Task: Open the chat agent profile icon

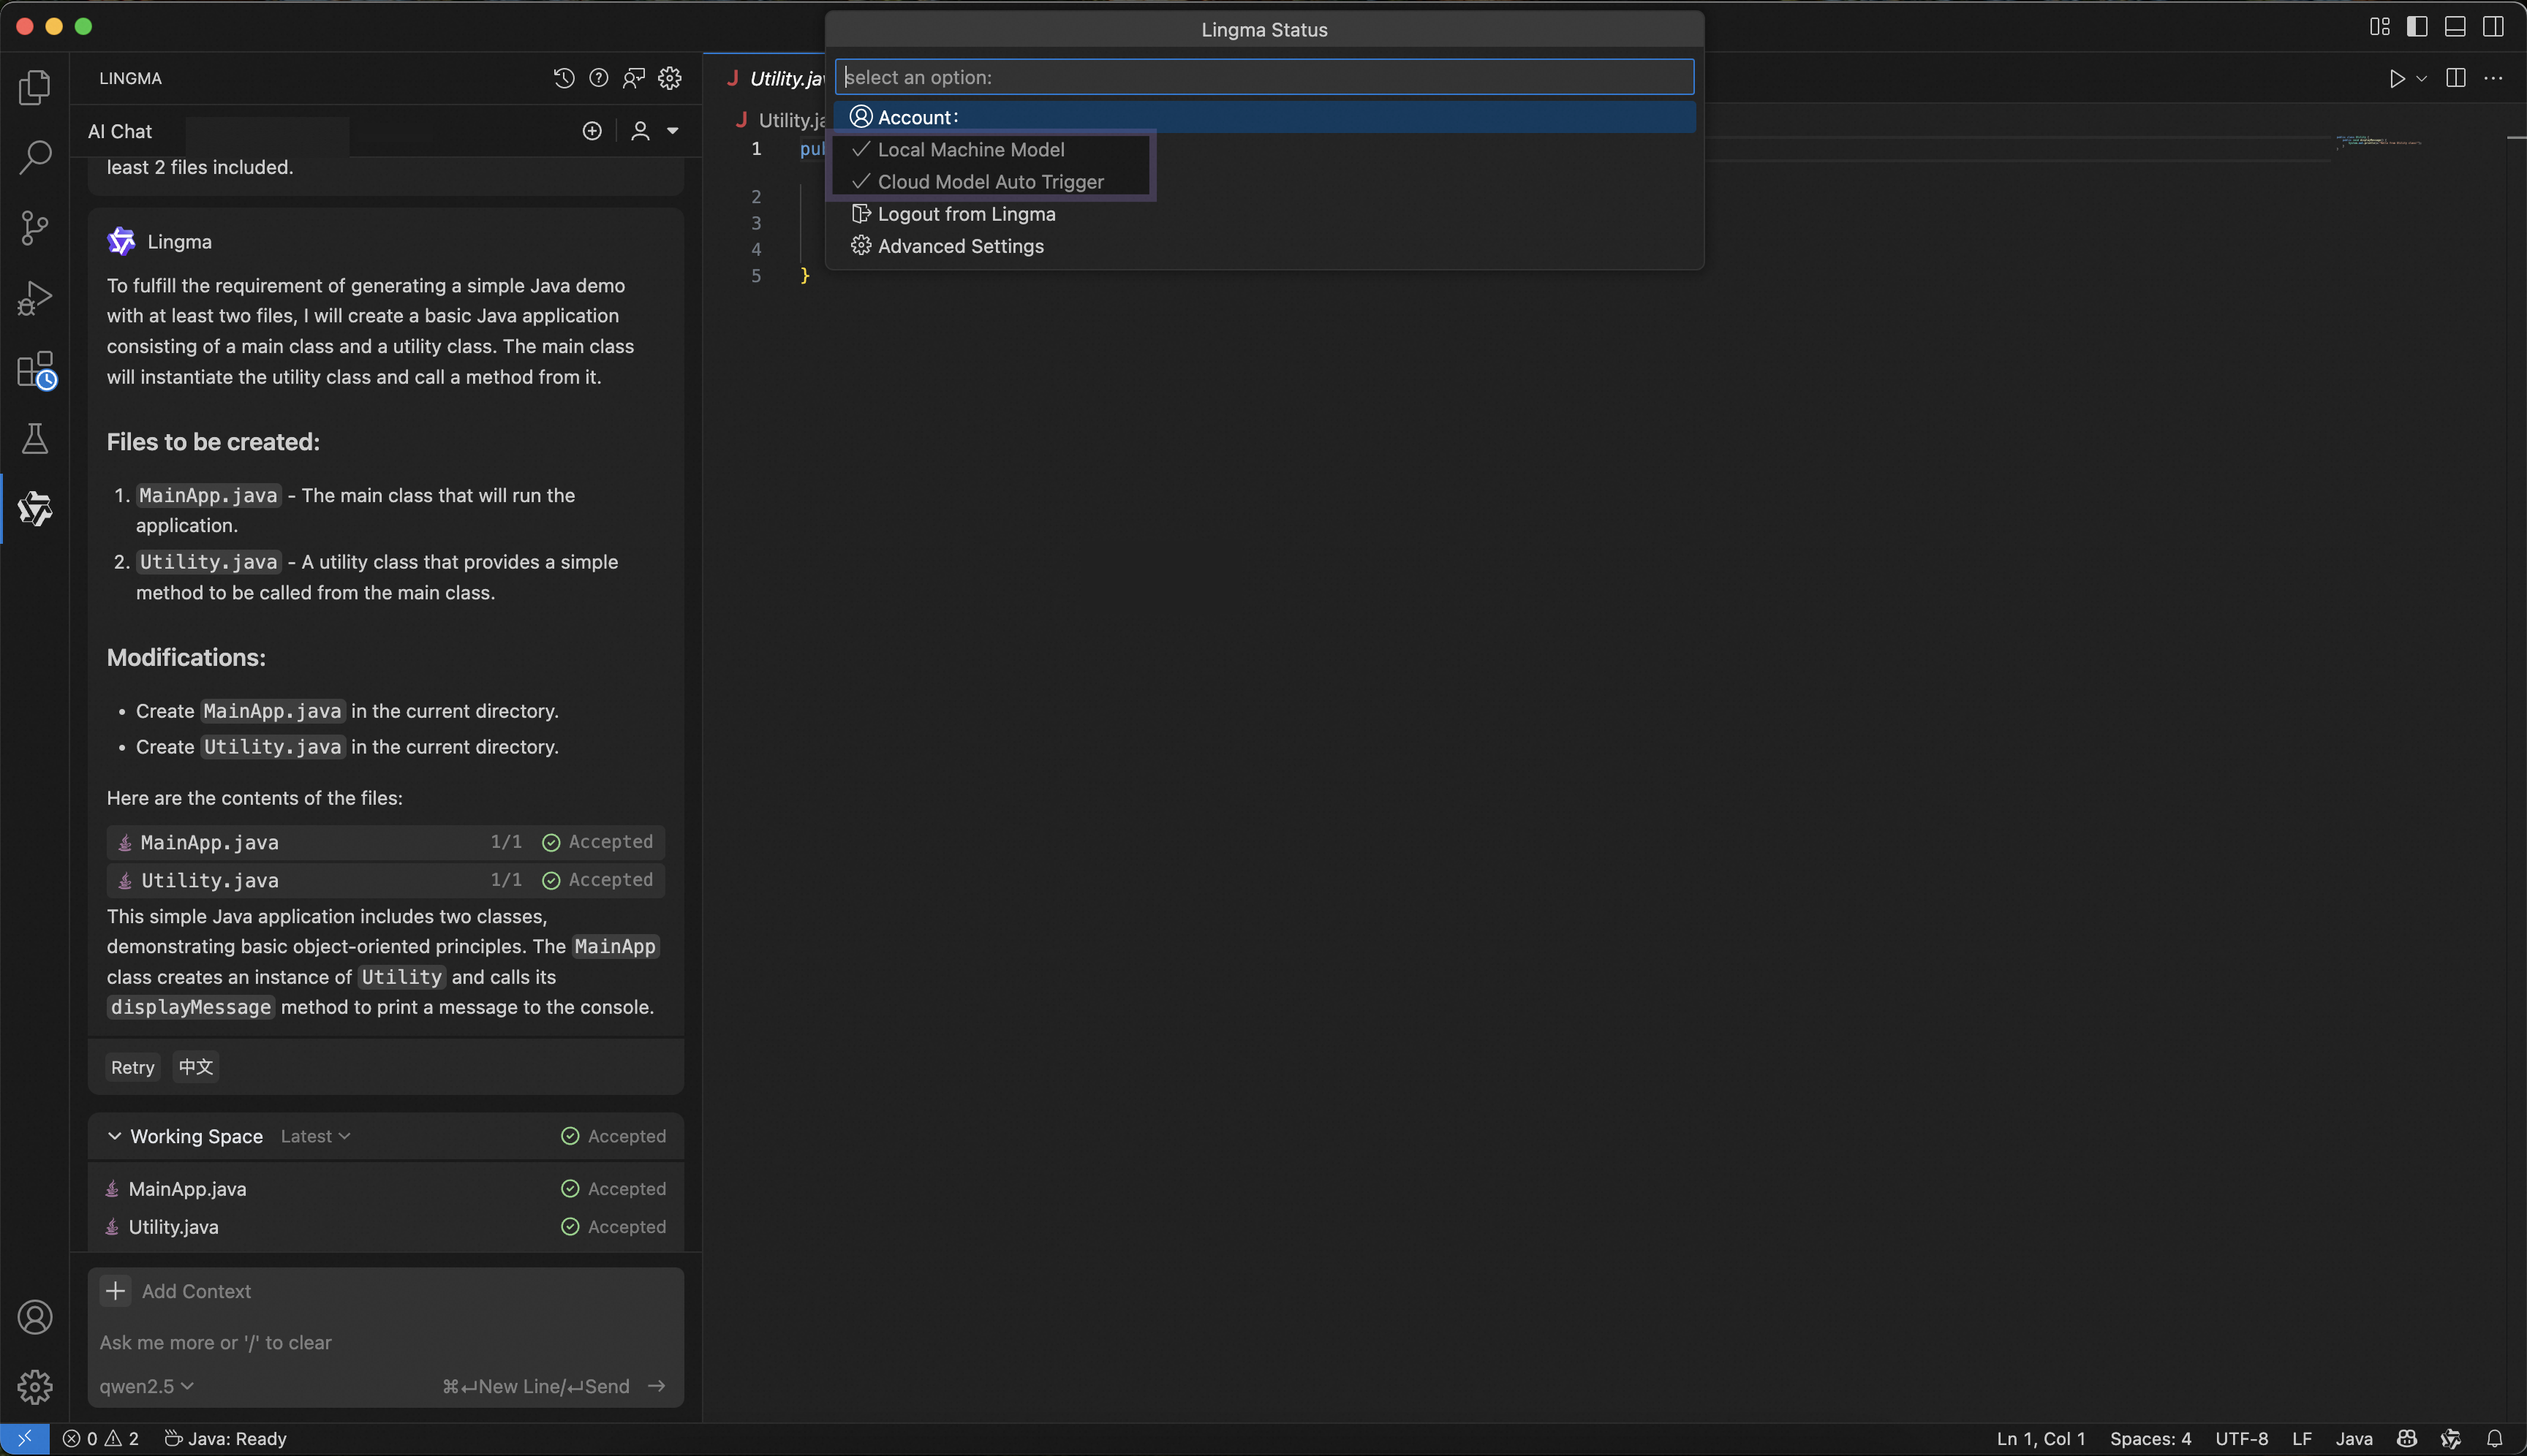Action: click(641, 131)
